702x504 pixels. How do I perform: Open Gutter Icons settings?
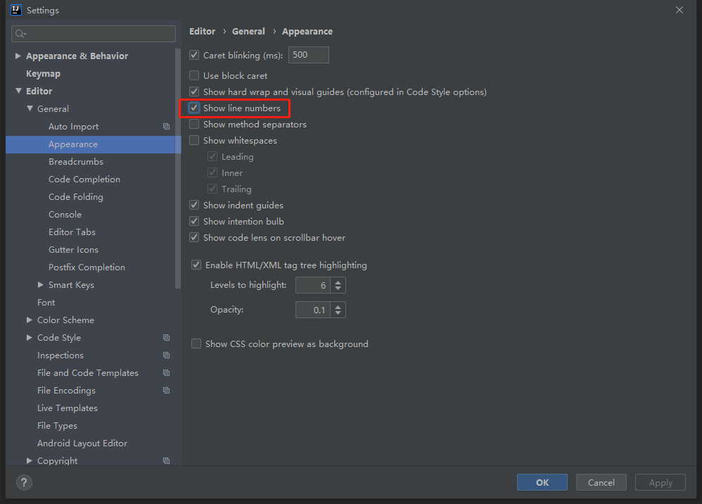tap(73, 249)
